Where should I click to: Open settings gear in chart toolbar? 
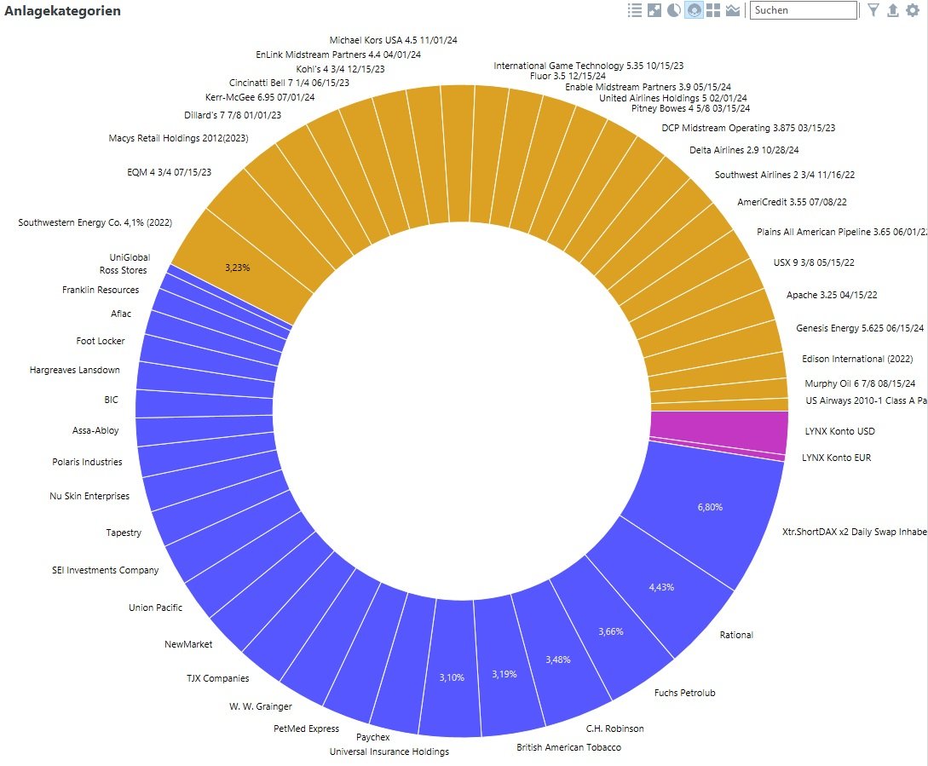(913, 10)
